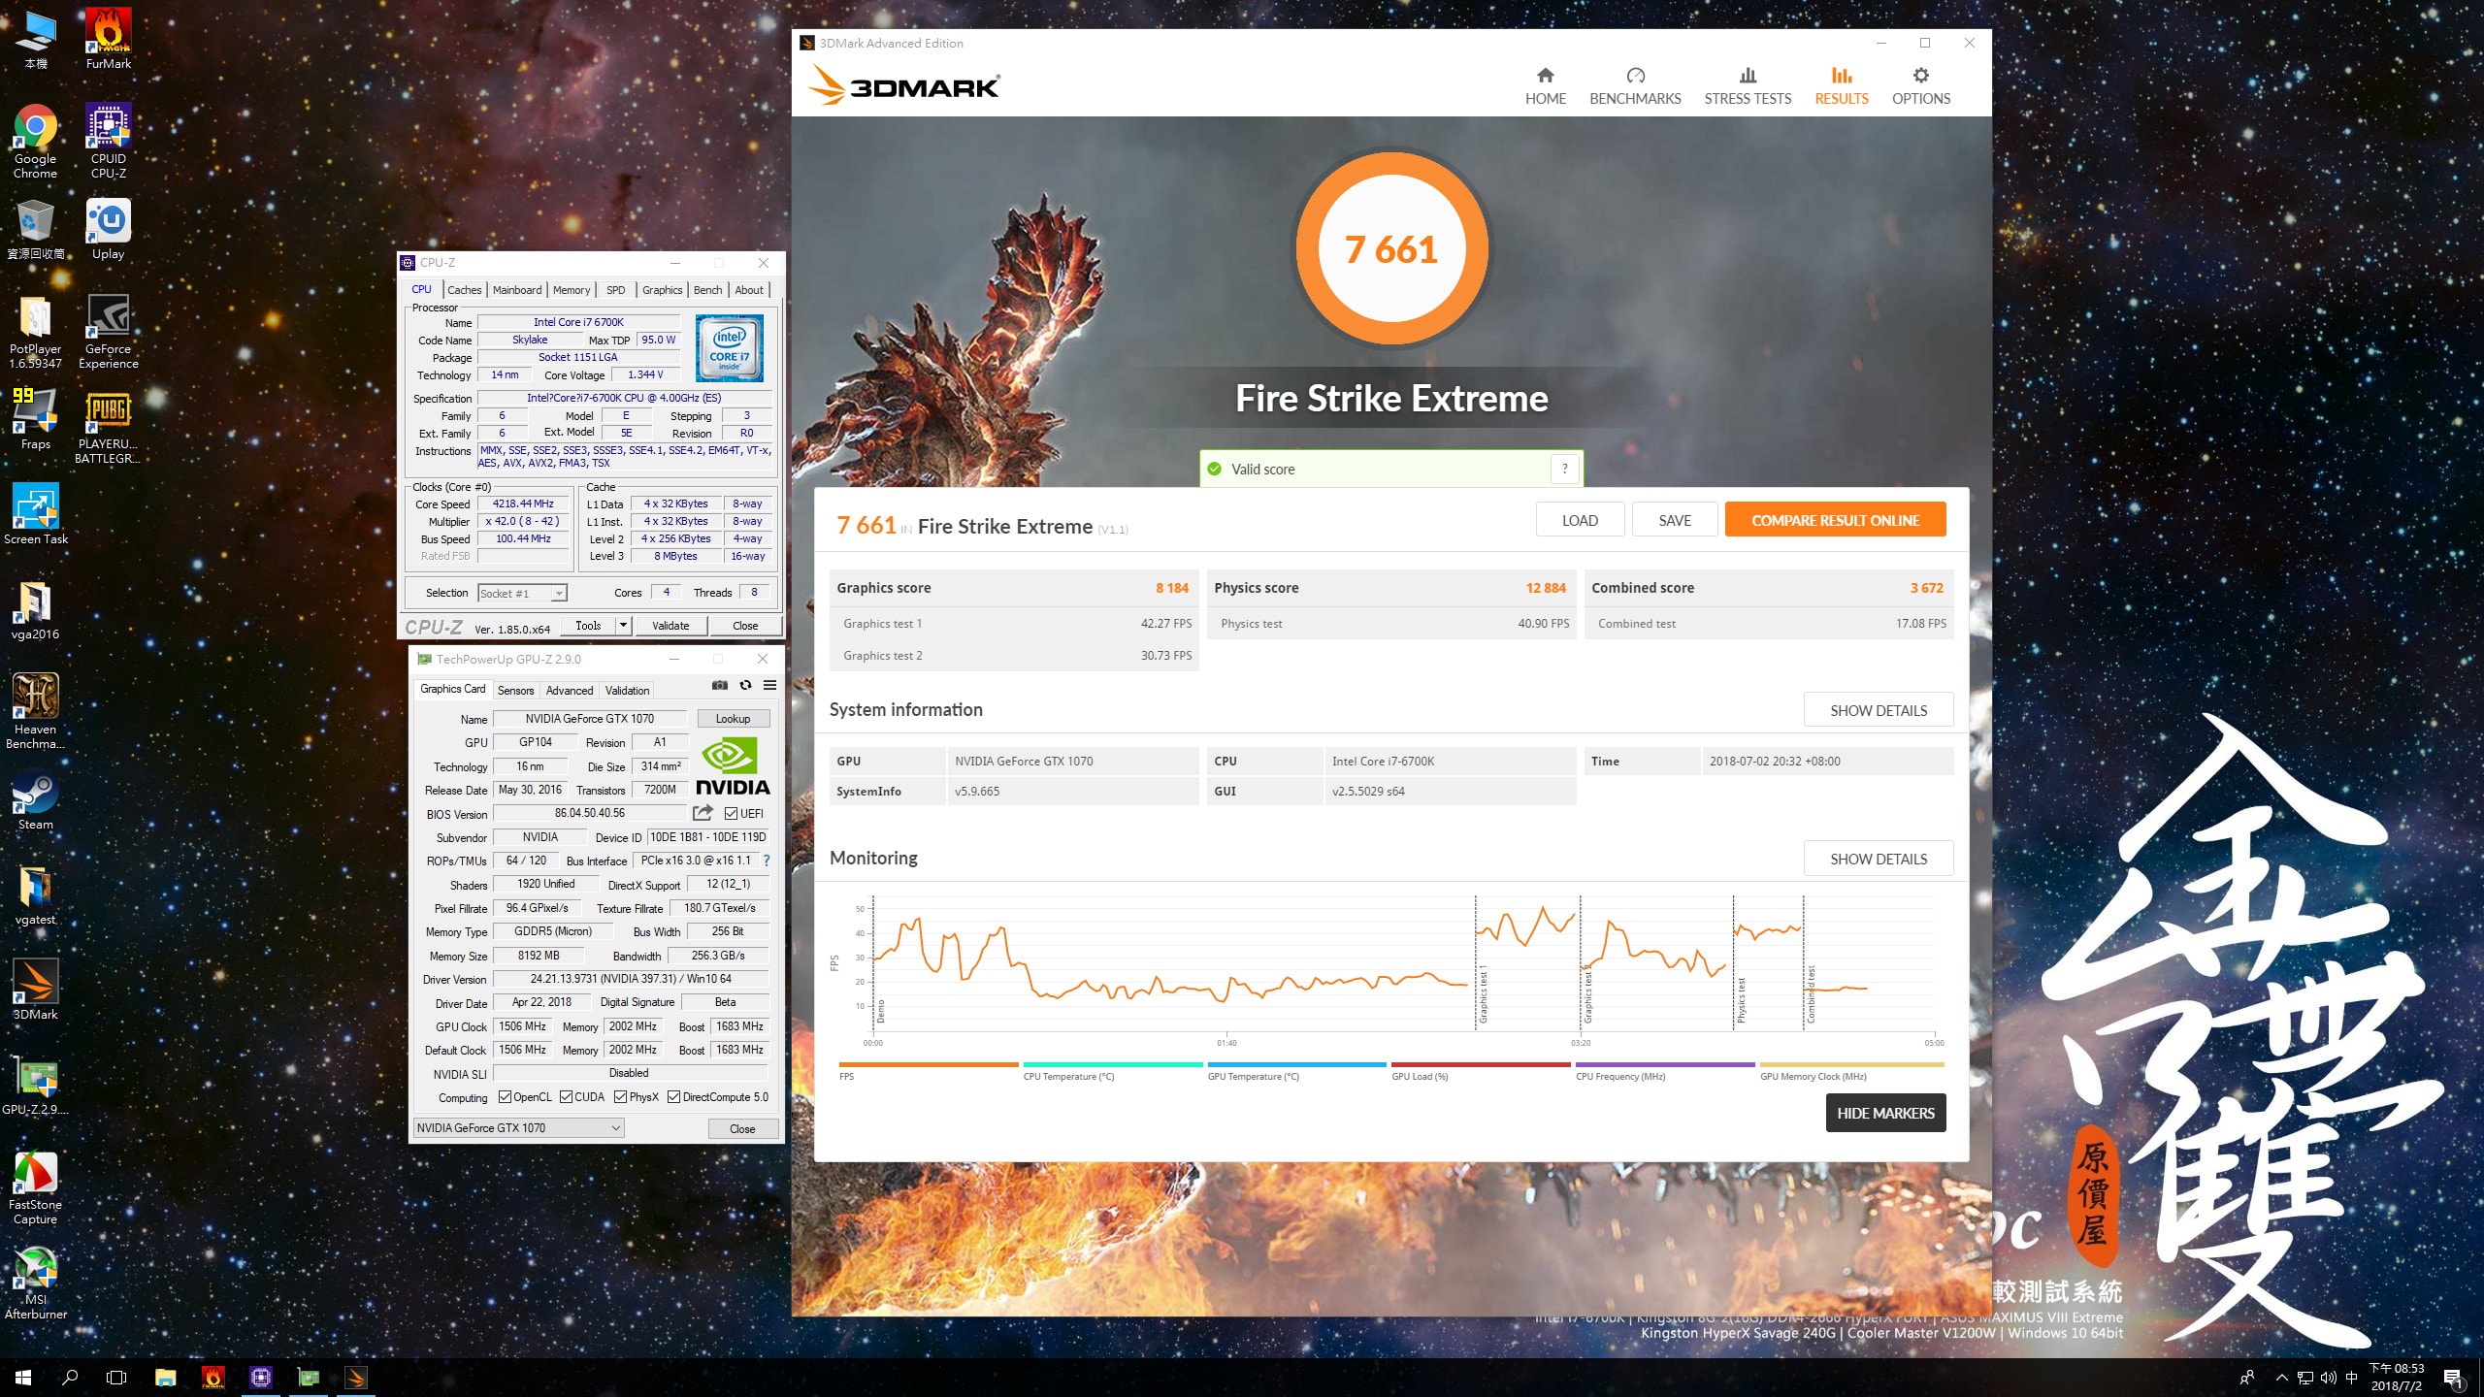Go to 3DMark HOME section

[1545, 86]
